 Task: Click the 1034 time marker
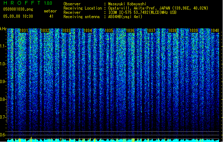coord(88,31)
